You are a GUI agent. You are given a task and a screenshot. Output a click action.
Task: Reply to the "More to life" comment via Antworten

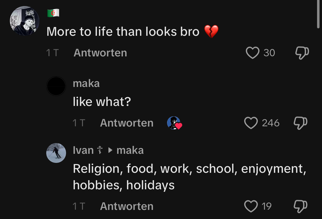[x=100, y=53]
